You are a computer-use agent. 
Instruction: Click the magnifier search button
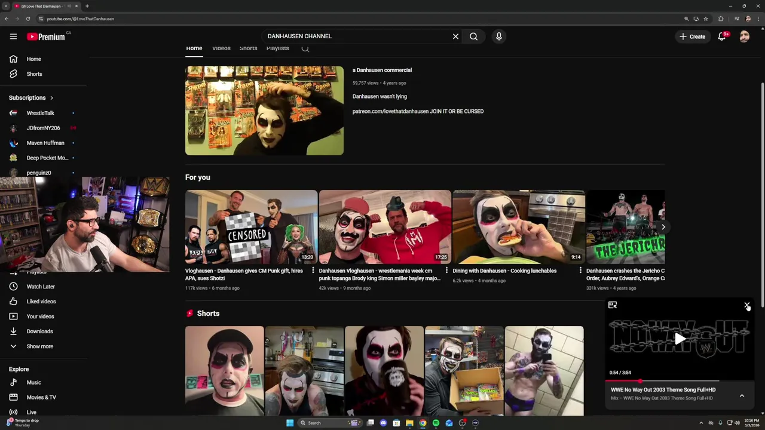[473, 36]
